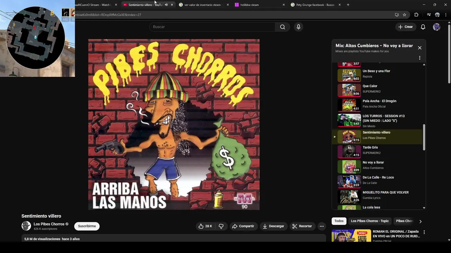Open the Los Pibes Chorros channel name link
This screenshot has height=253, width=451.
coord(49,224)
